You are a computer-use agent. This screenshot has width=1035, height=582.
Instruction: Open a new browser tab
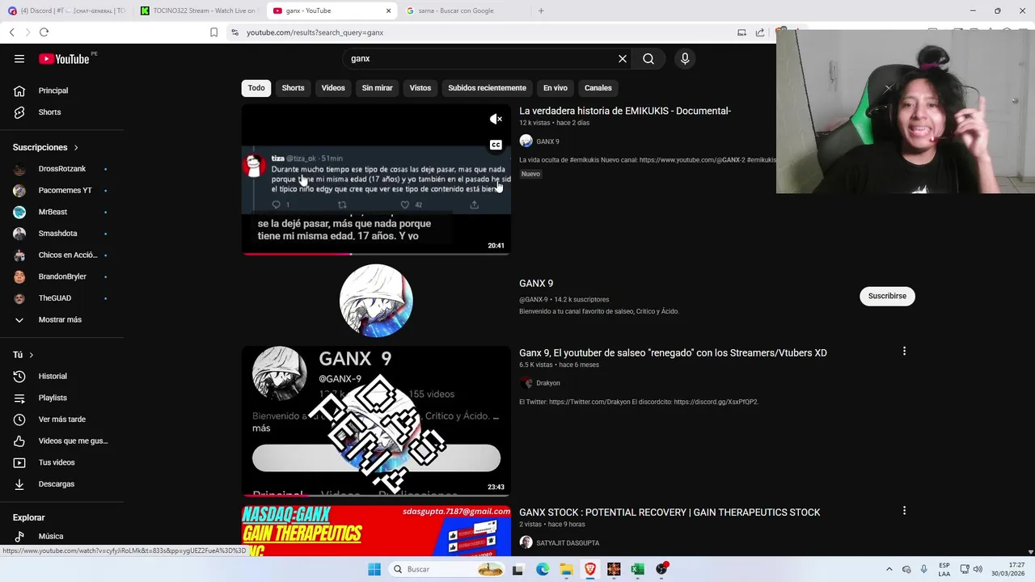coord(541,11)
